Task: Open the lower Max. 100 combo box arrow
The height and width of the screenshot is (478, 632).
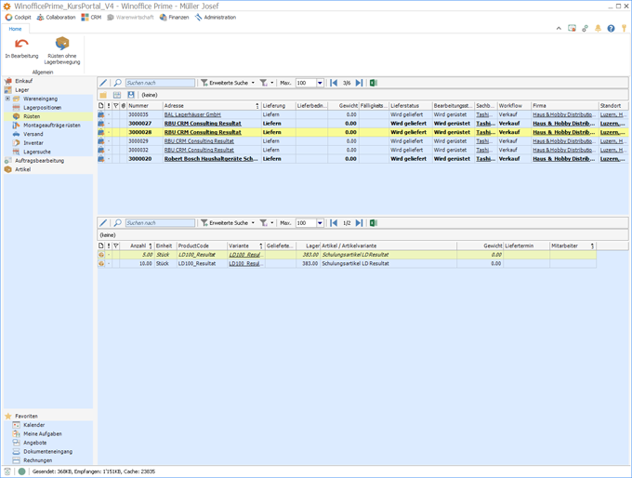Action: [320, 222]
